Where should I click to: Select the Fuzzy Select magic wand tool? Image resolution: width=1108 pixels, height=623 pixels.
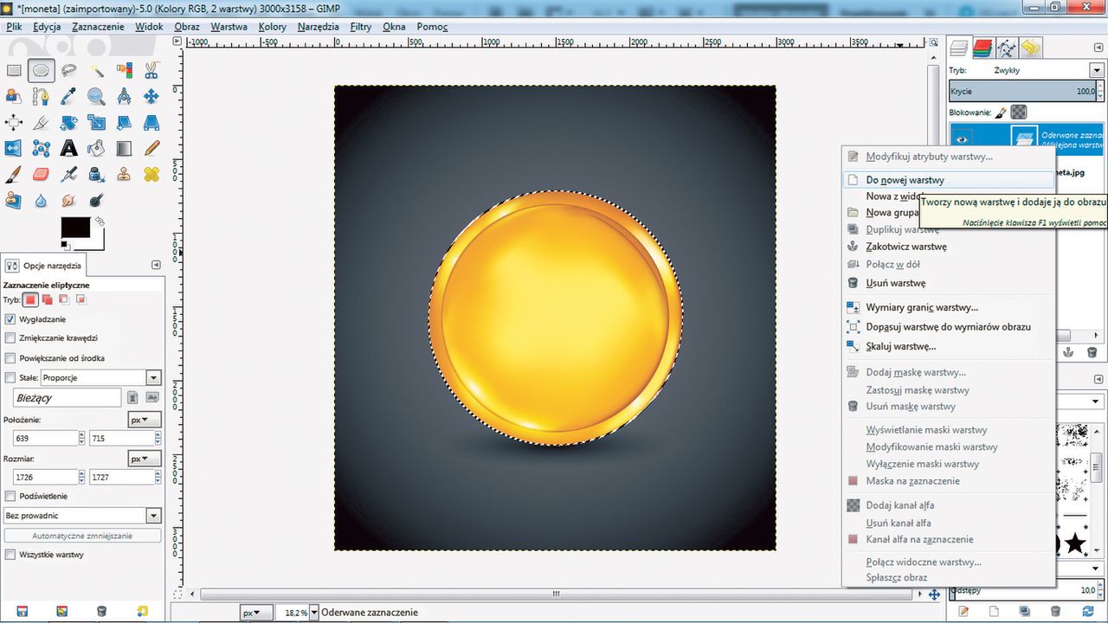coord(96,71)
